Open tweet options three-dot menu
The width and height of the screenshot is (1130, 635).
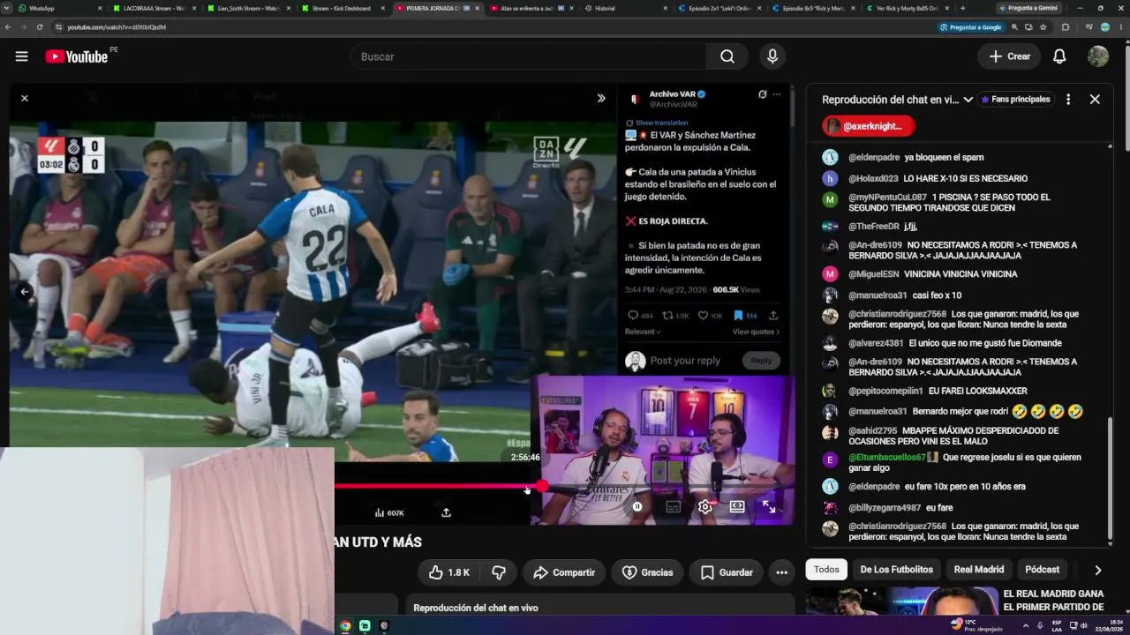tap(777, 94)
